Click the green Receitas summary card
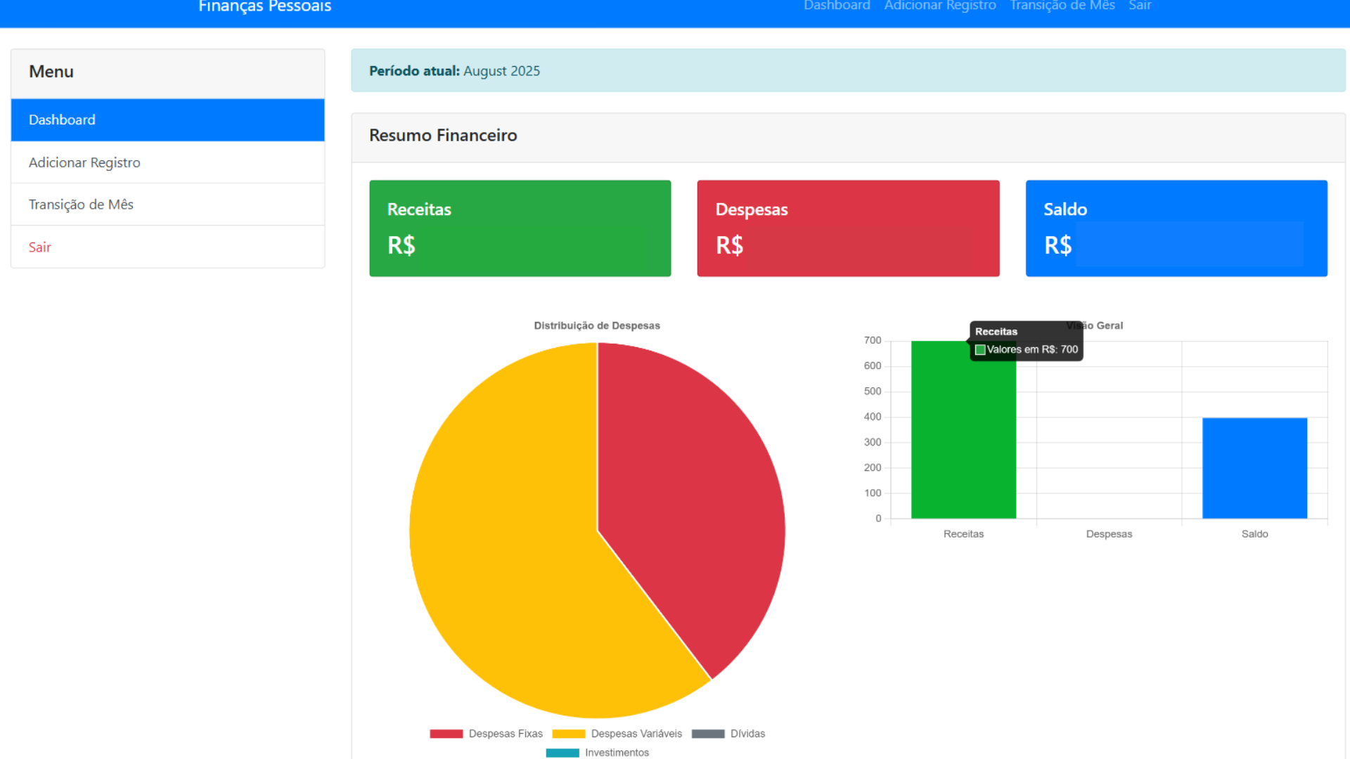This screenshot has height=759, width=1350. click(x=520, y=228)
